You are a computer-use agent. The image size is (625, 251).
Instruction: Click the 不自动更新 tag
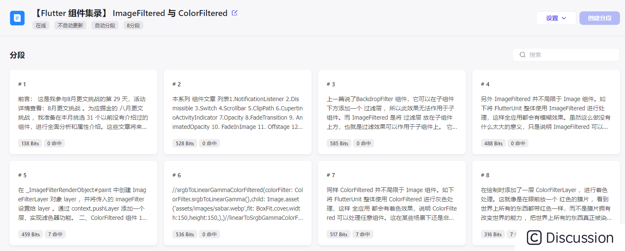tap(70, 26)
